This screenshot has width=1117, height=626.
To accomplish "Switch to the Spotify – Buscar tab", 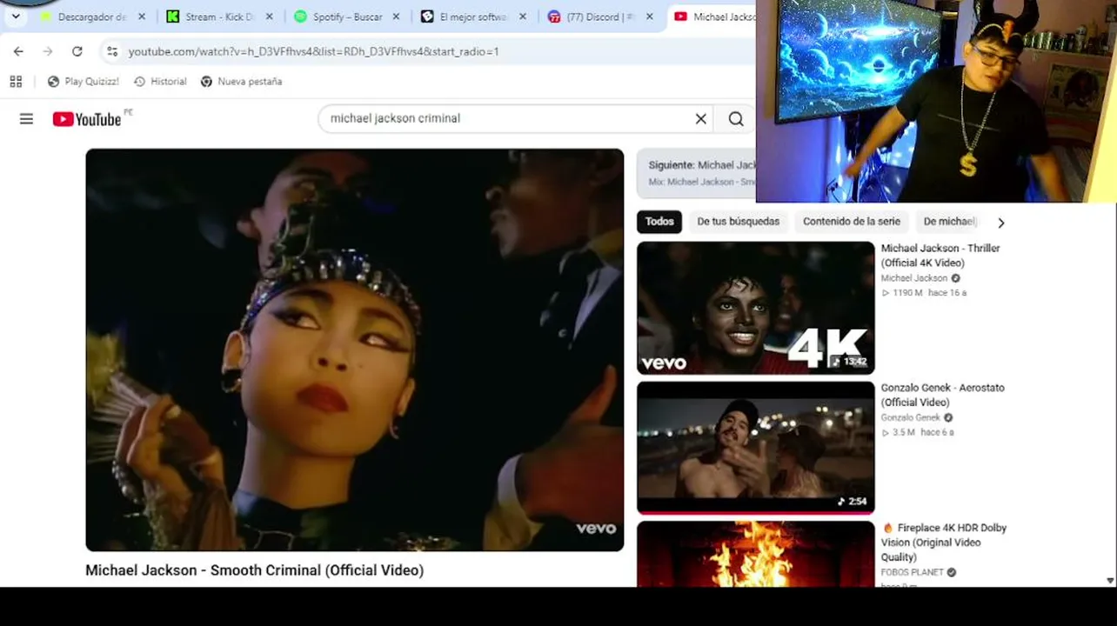I will [346, 17].
